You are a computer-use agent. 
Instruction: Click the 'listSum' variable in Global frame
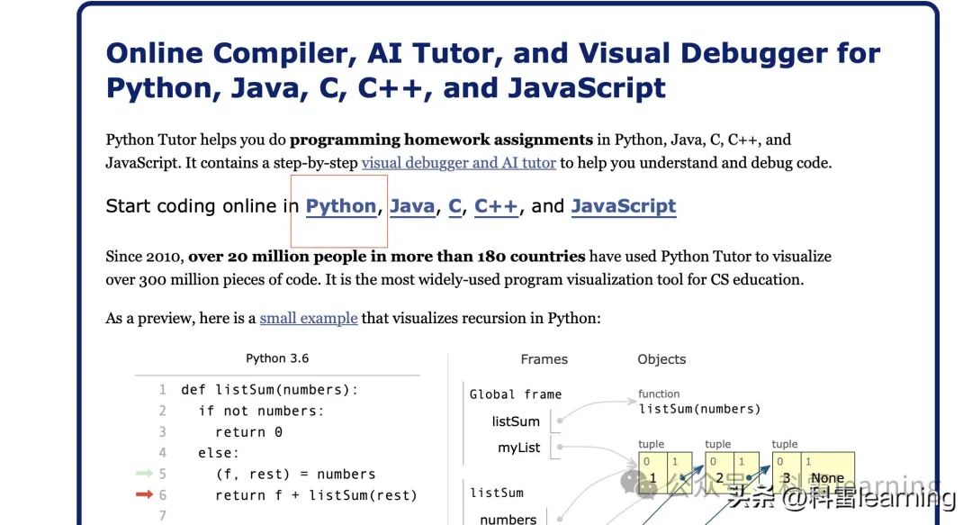click(x=516, y=421)
